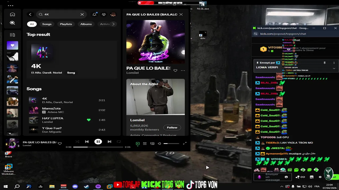Unlike the HAY LUPITA song
This screenshot has height=190, width=339.
click(x=89, y=120)
